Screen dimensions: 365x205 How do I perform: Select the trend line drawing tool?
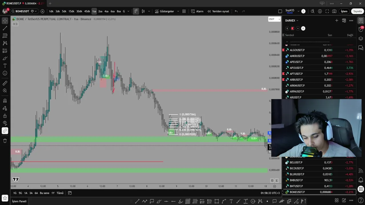(x=5, y=28)
